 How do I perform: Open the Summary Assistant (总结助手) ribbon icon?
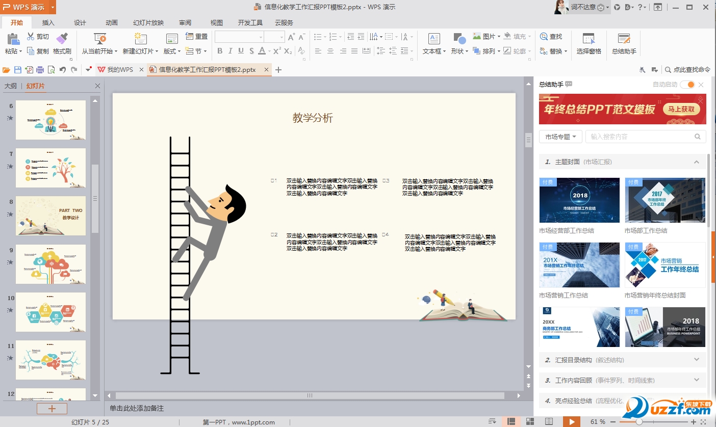[624, 39]
